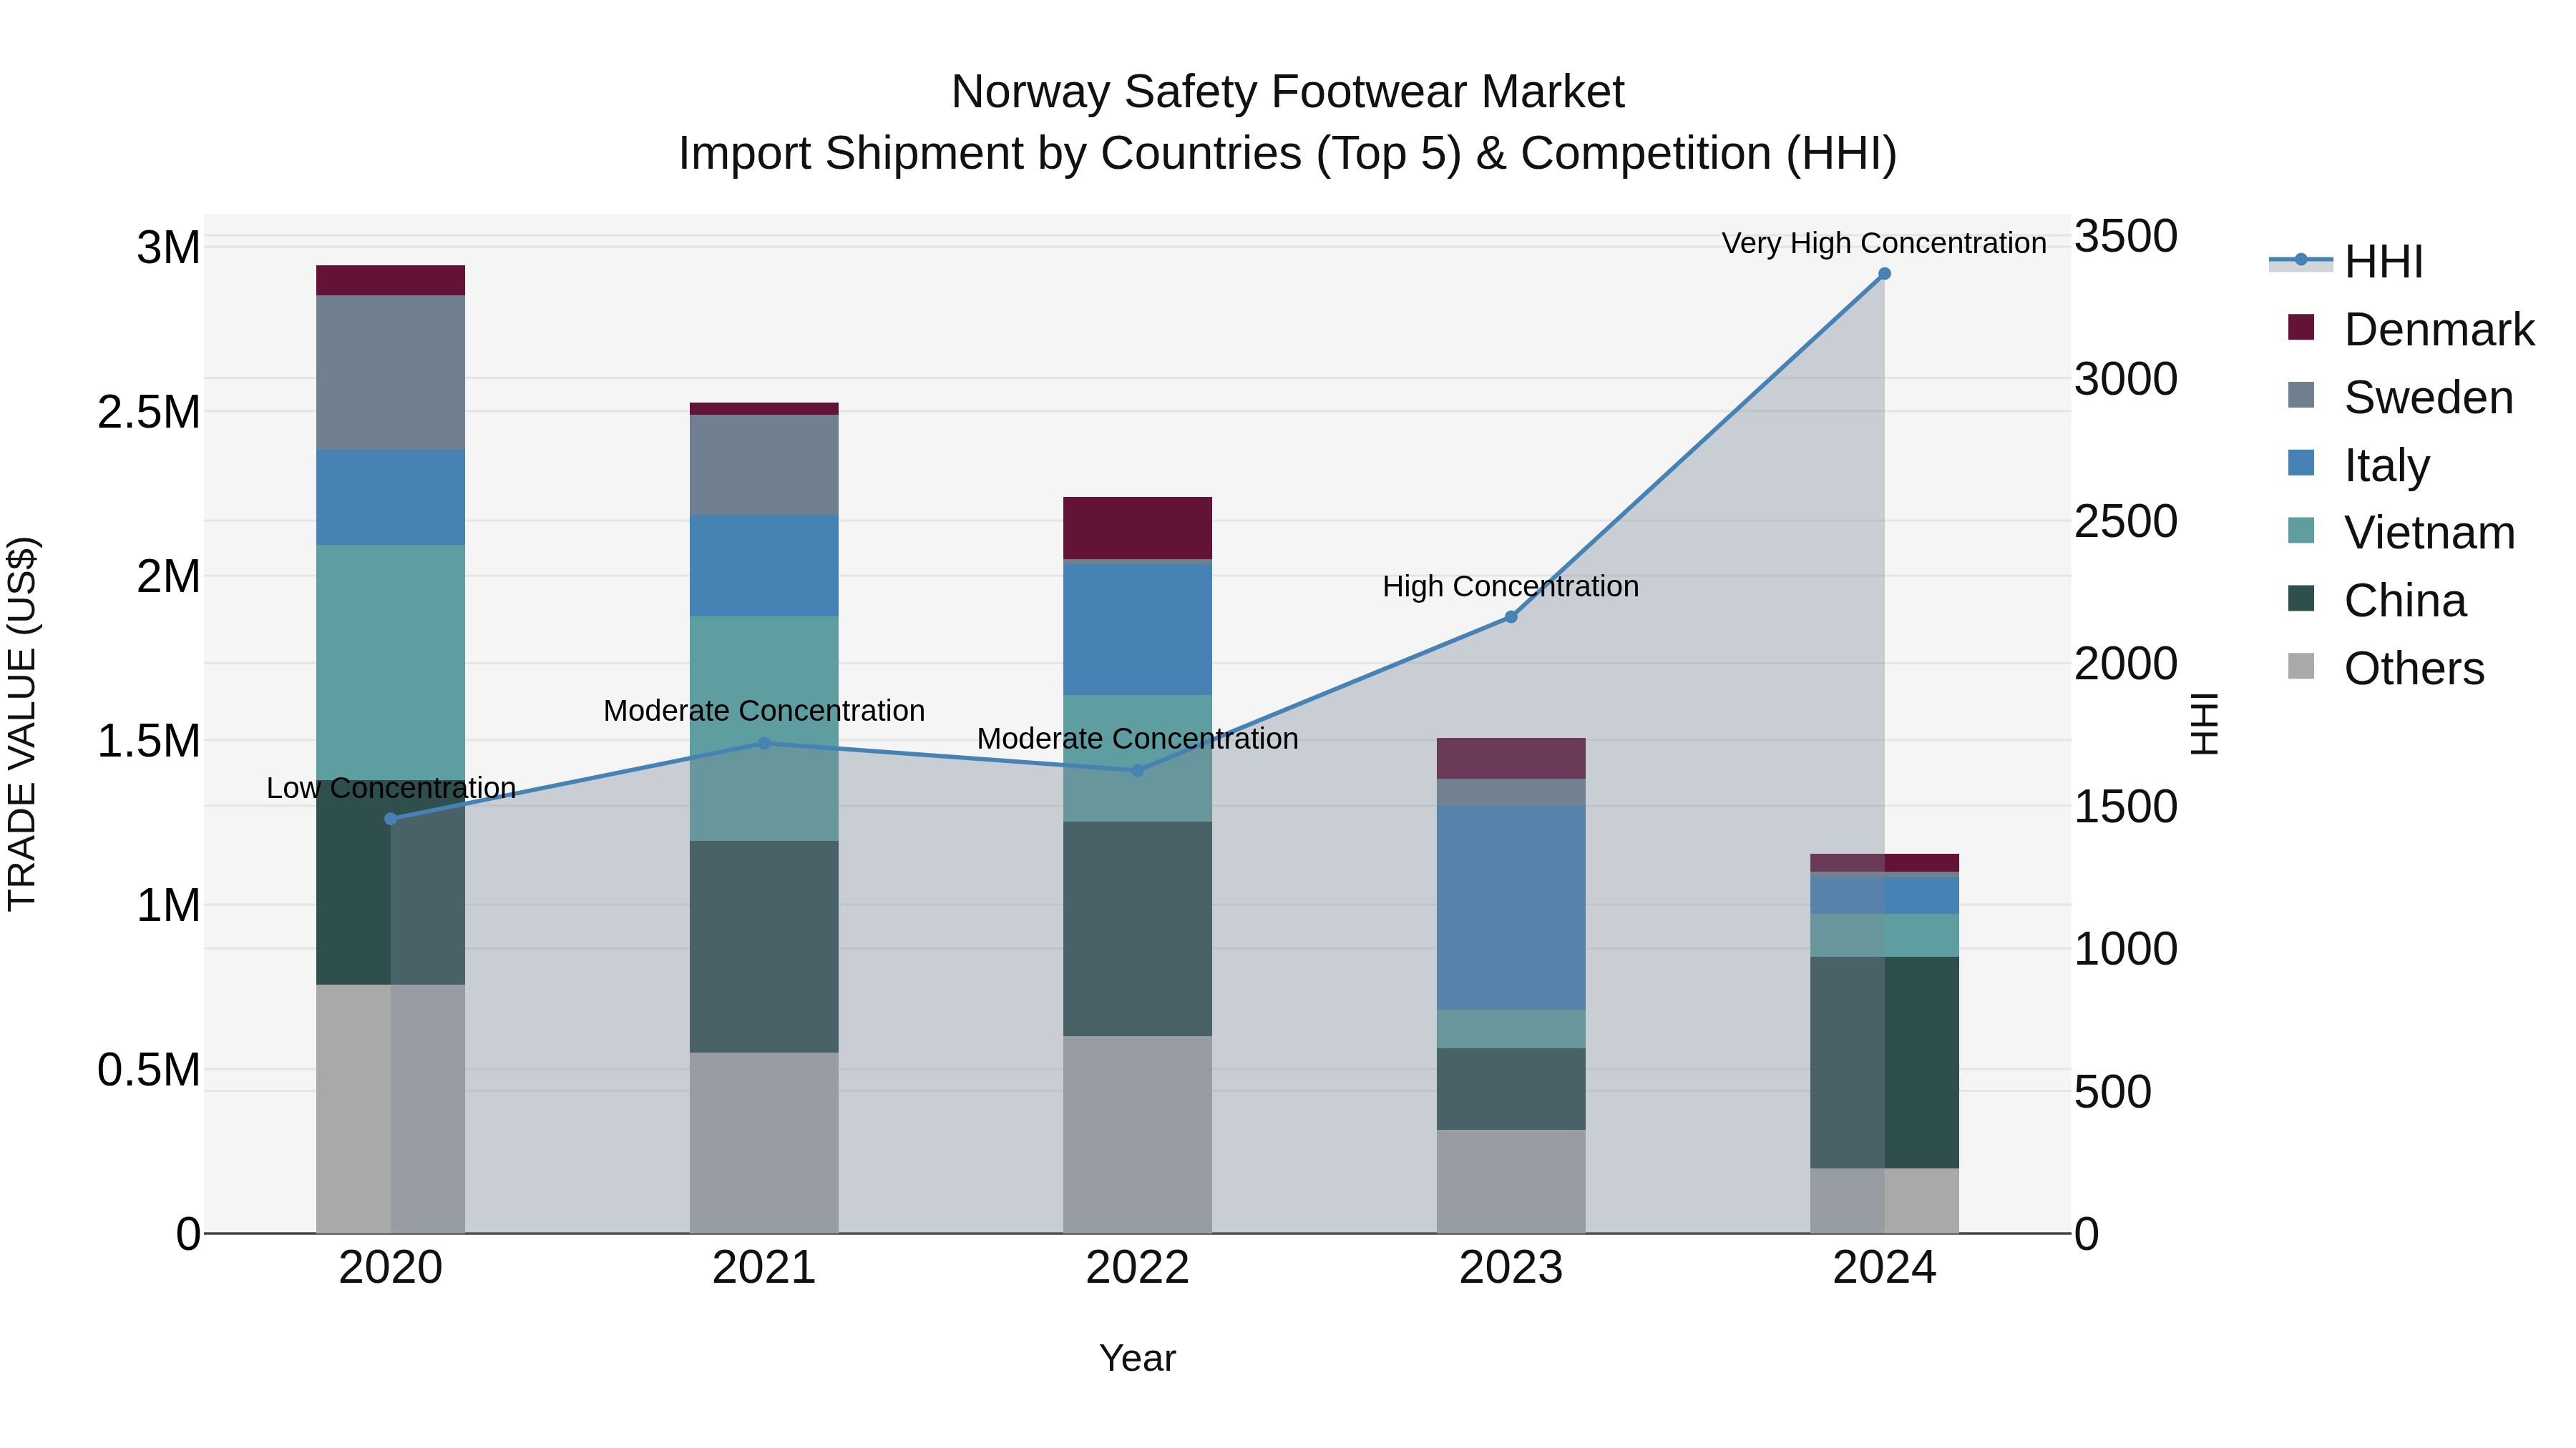Click the Moderate Concentration label above 2021

click(764, 711)
